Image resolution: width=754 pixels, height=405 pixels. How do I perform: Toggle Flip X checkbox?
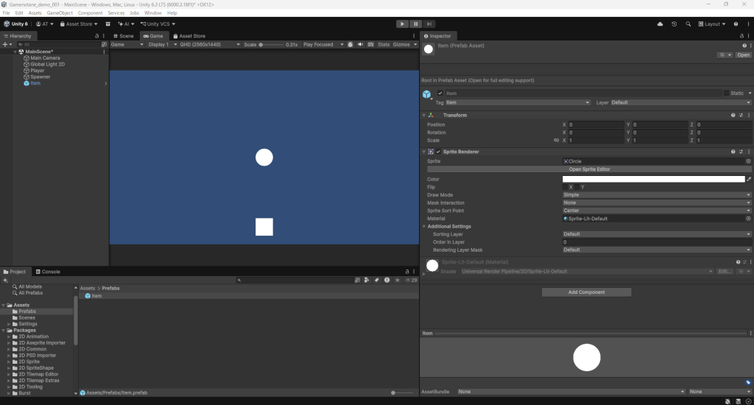point(565,187)
